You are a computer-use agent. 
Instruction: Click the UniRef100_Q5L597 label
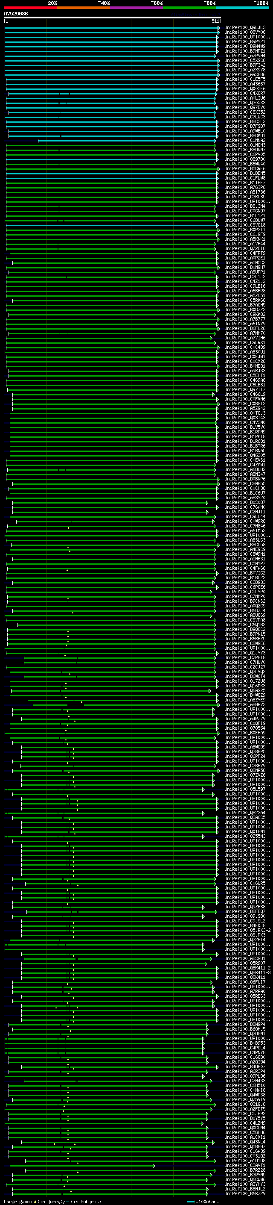pyautogui.click(x=245, y=790)
